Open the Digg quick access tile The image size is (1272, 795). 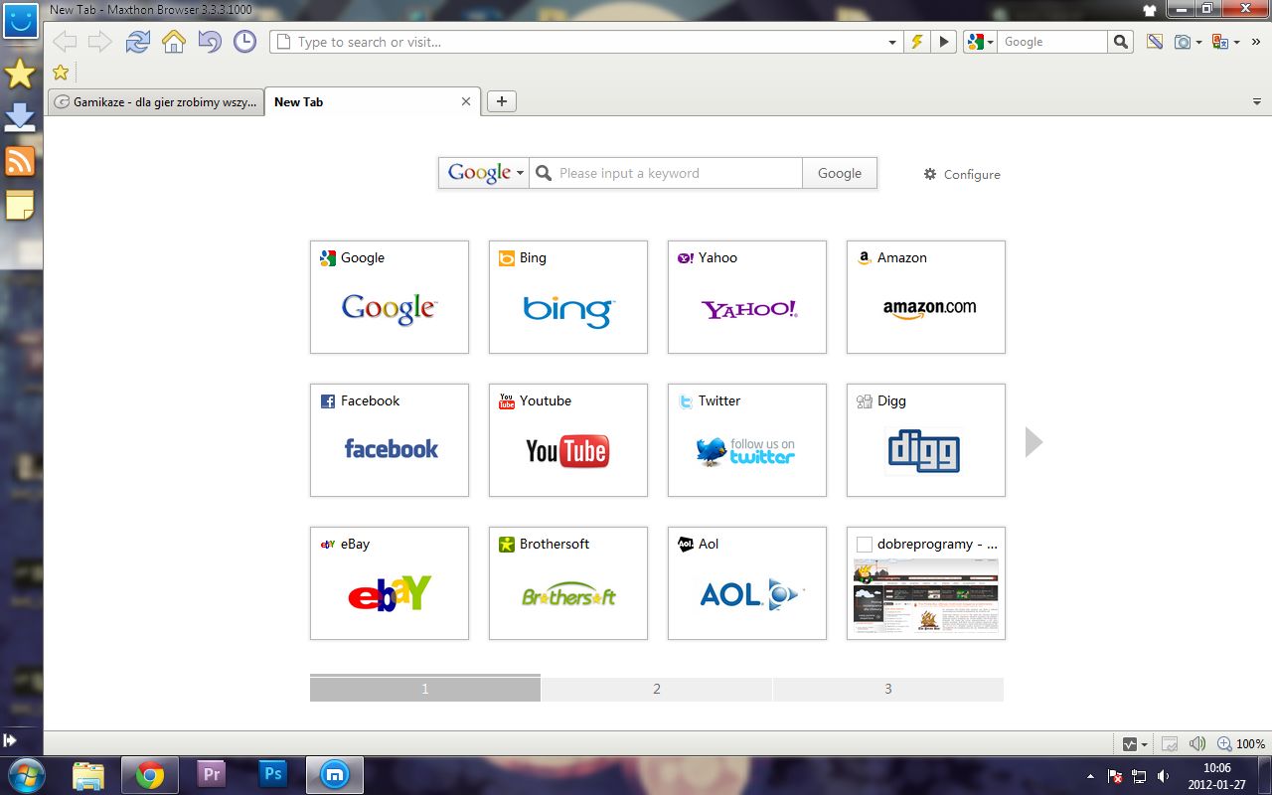pos(926,440)
